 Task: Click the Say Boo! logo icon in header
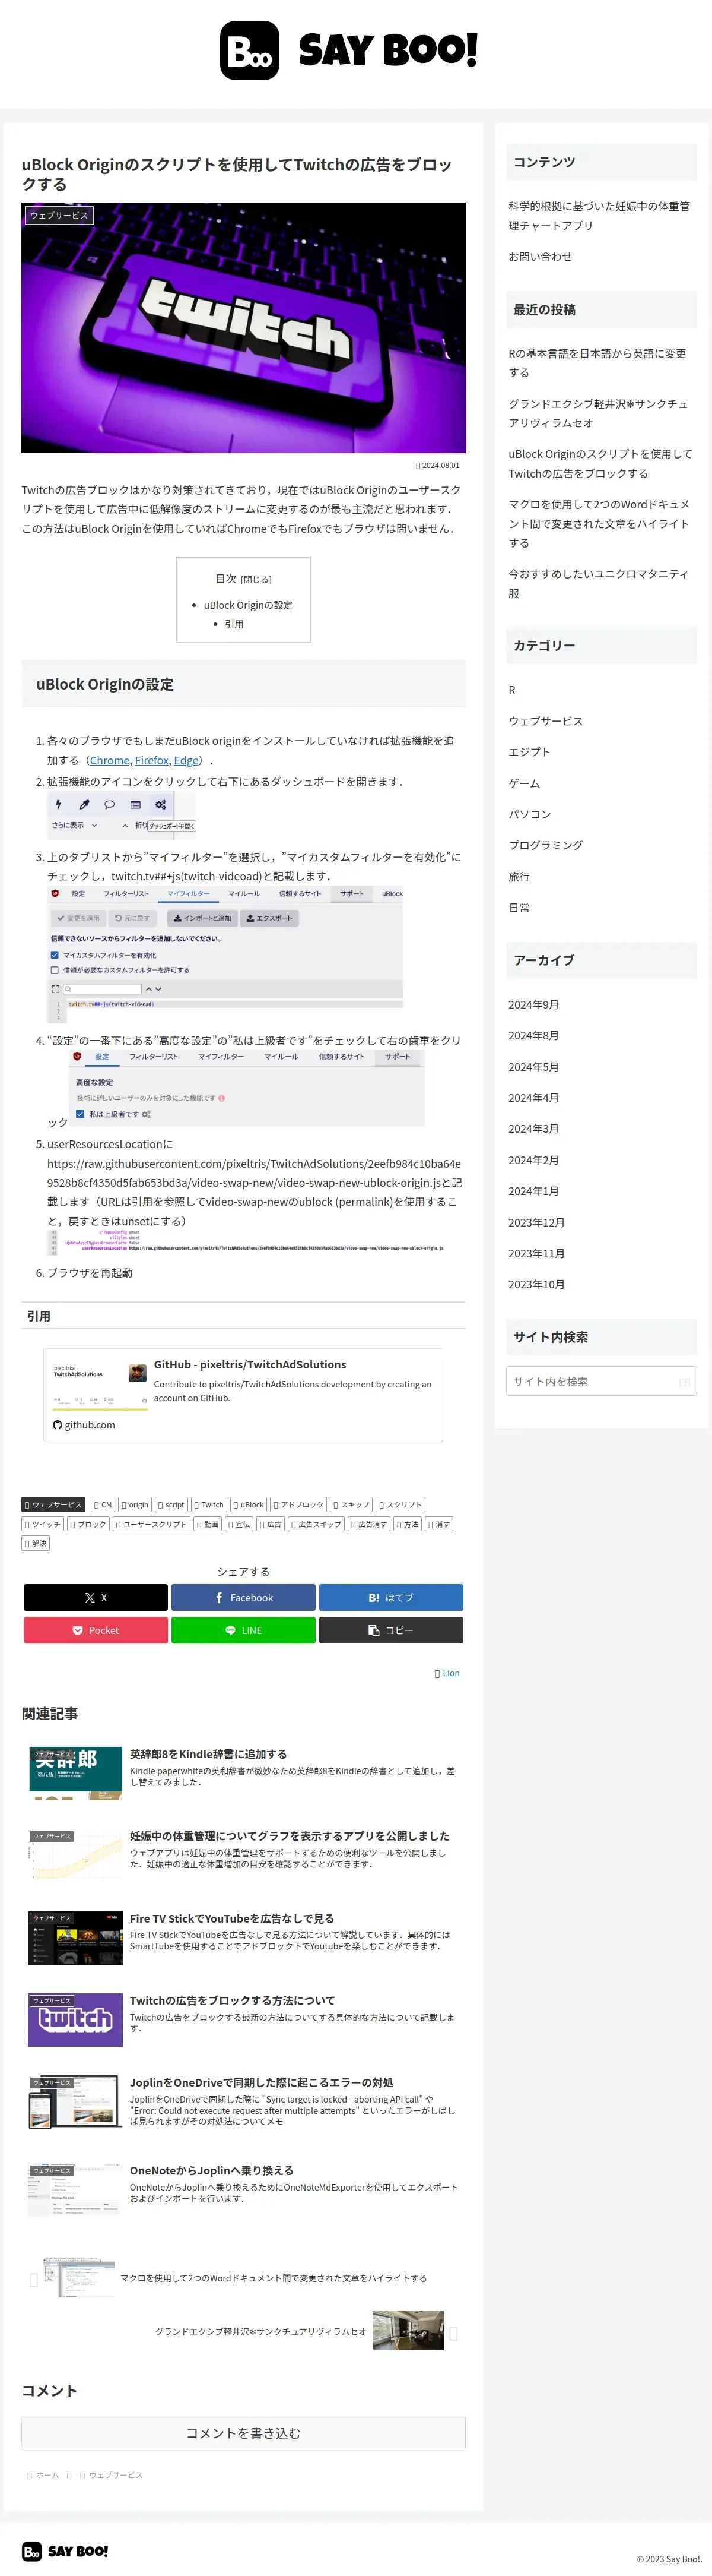(x=250, y=50)
